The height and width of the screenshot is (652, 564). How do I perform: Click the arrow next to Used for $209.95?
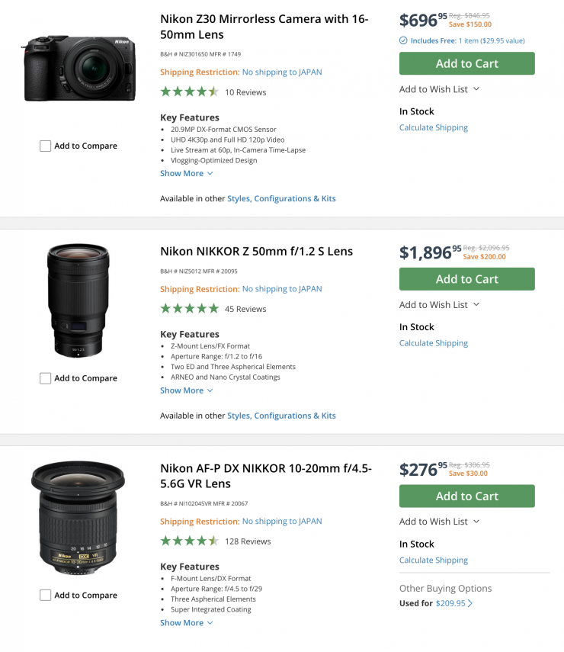pyautogui.click(x=469, y=603)
